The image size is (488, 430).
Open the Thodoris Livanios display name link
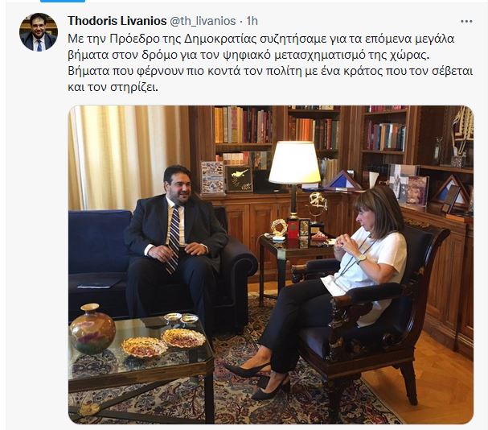[117, 21]
